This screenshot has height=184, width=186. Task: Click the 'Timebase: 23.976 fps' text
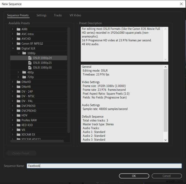tap(96, 74)
